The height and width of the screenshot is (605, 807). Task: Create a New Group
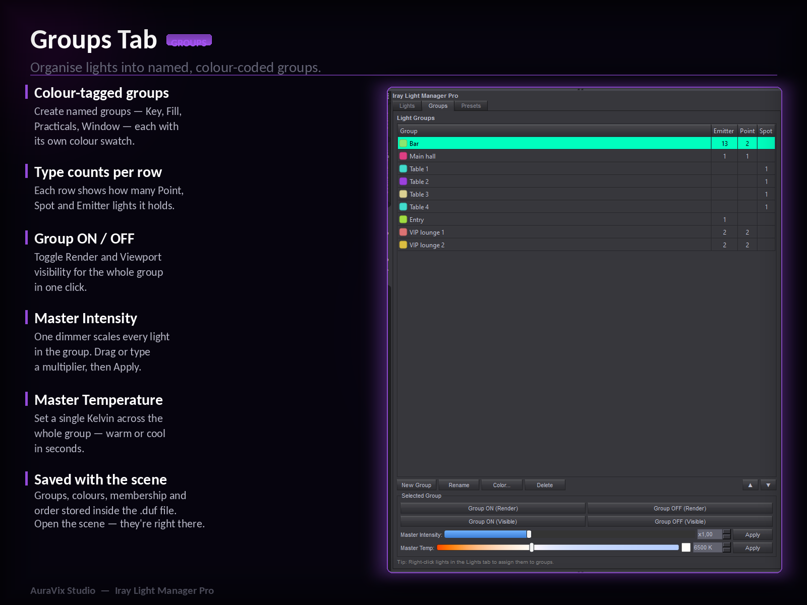coord(416,485)
